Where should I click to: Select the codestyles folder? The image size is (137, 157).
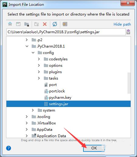click(x=58, y=59)
